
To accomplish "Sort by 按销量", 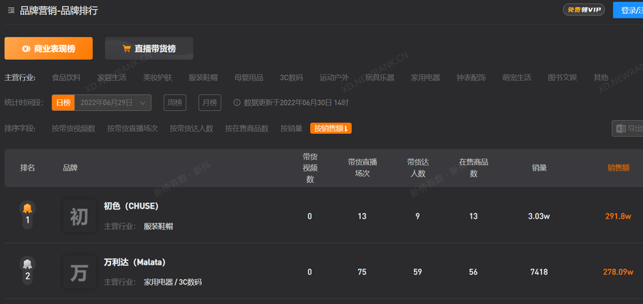I will [291, 129].
